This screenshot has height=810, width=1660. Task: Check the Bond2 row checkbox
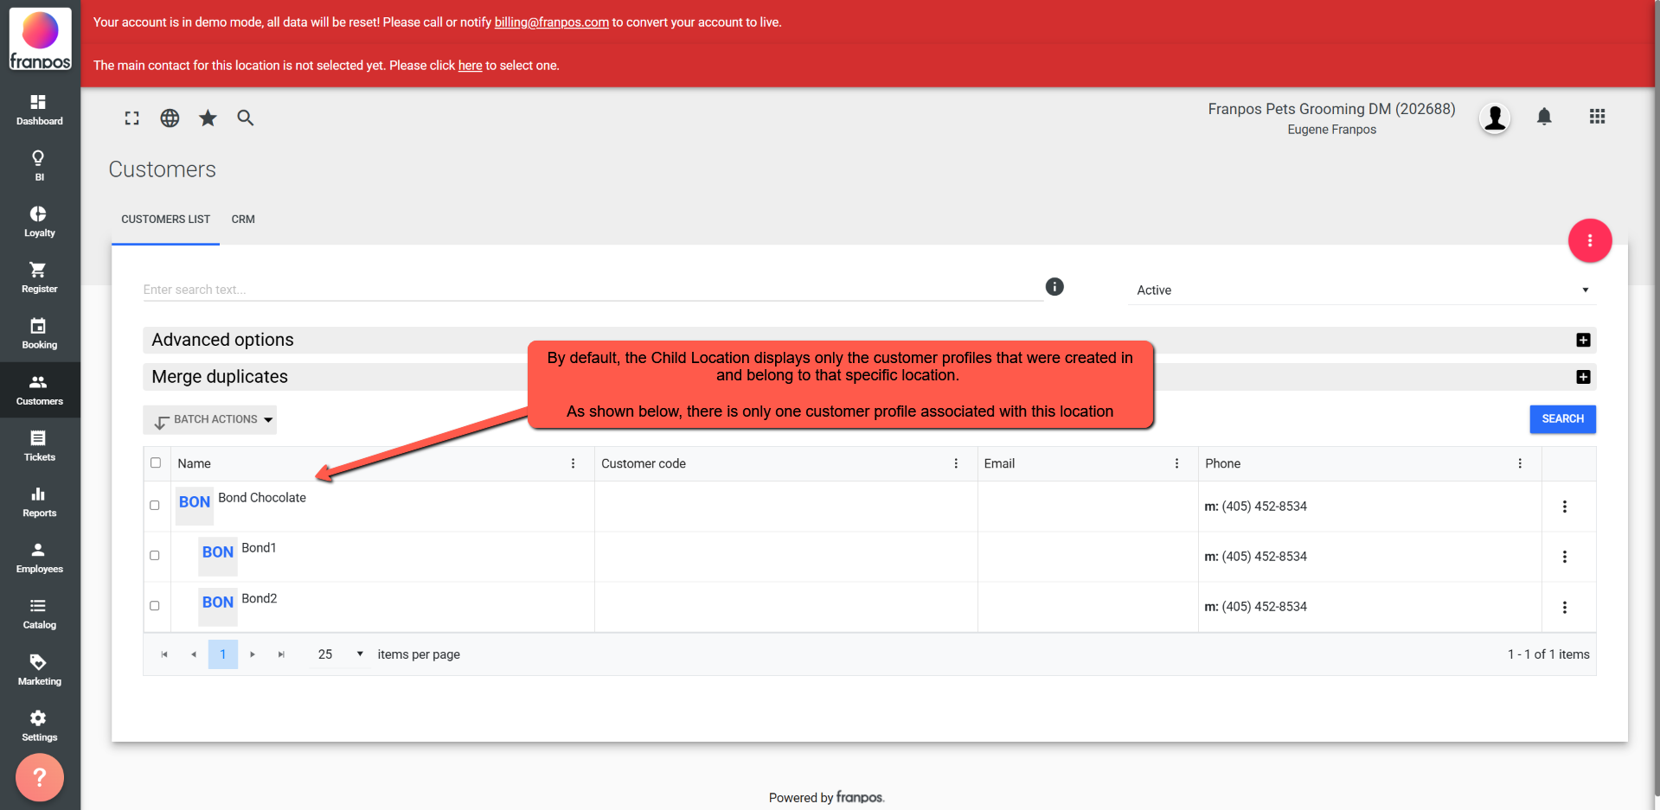[x=155, y=605]
